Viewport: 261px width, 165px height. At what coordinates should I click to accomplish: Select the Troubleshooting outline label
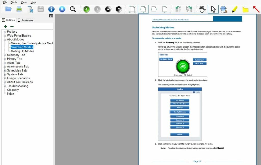tap(18, 86)
